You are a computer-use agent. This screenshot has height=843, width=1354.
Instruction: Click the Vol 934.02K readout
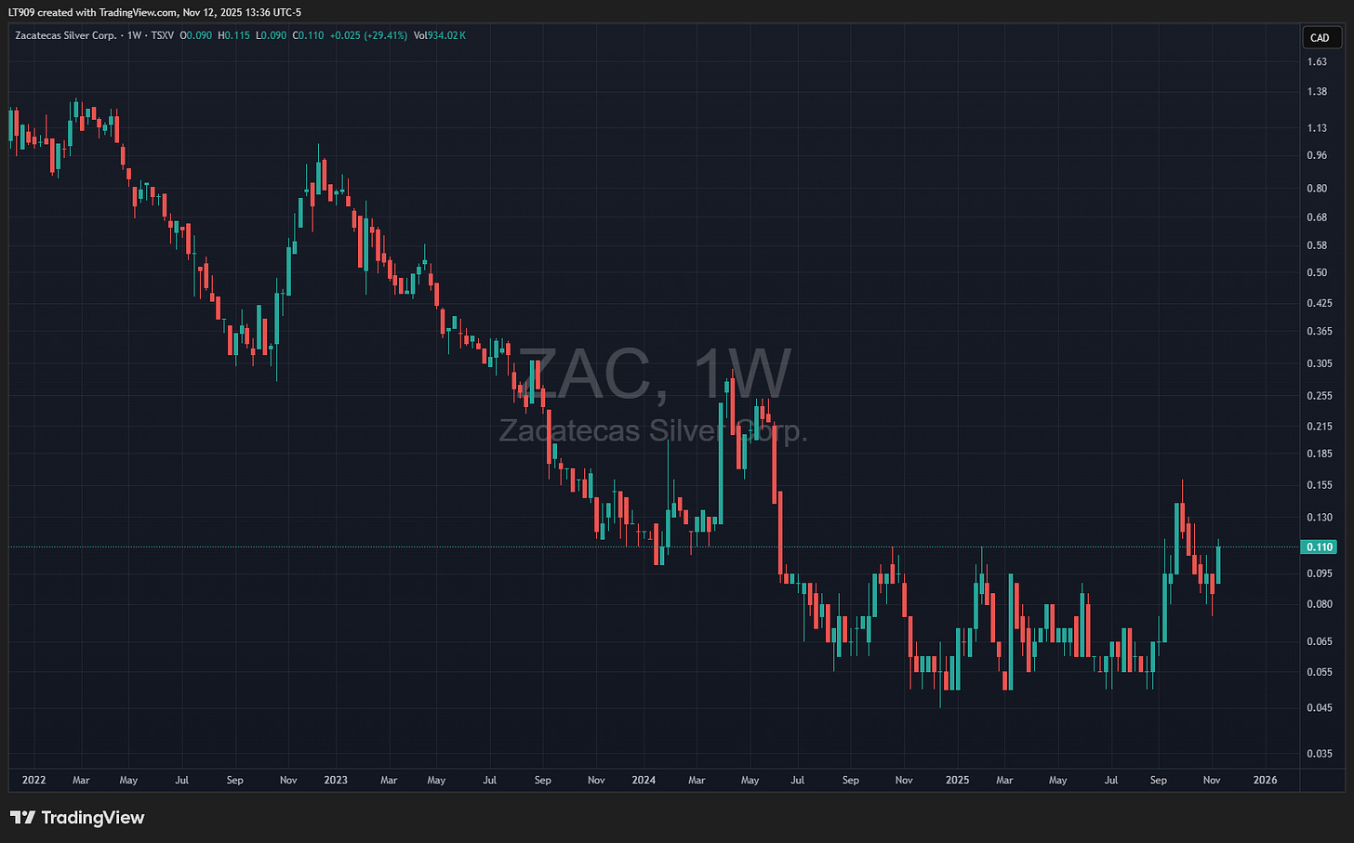440,35
